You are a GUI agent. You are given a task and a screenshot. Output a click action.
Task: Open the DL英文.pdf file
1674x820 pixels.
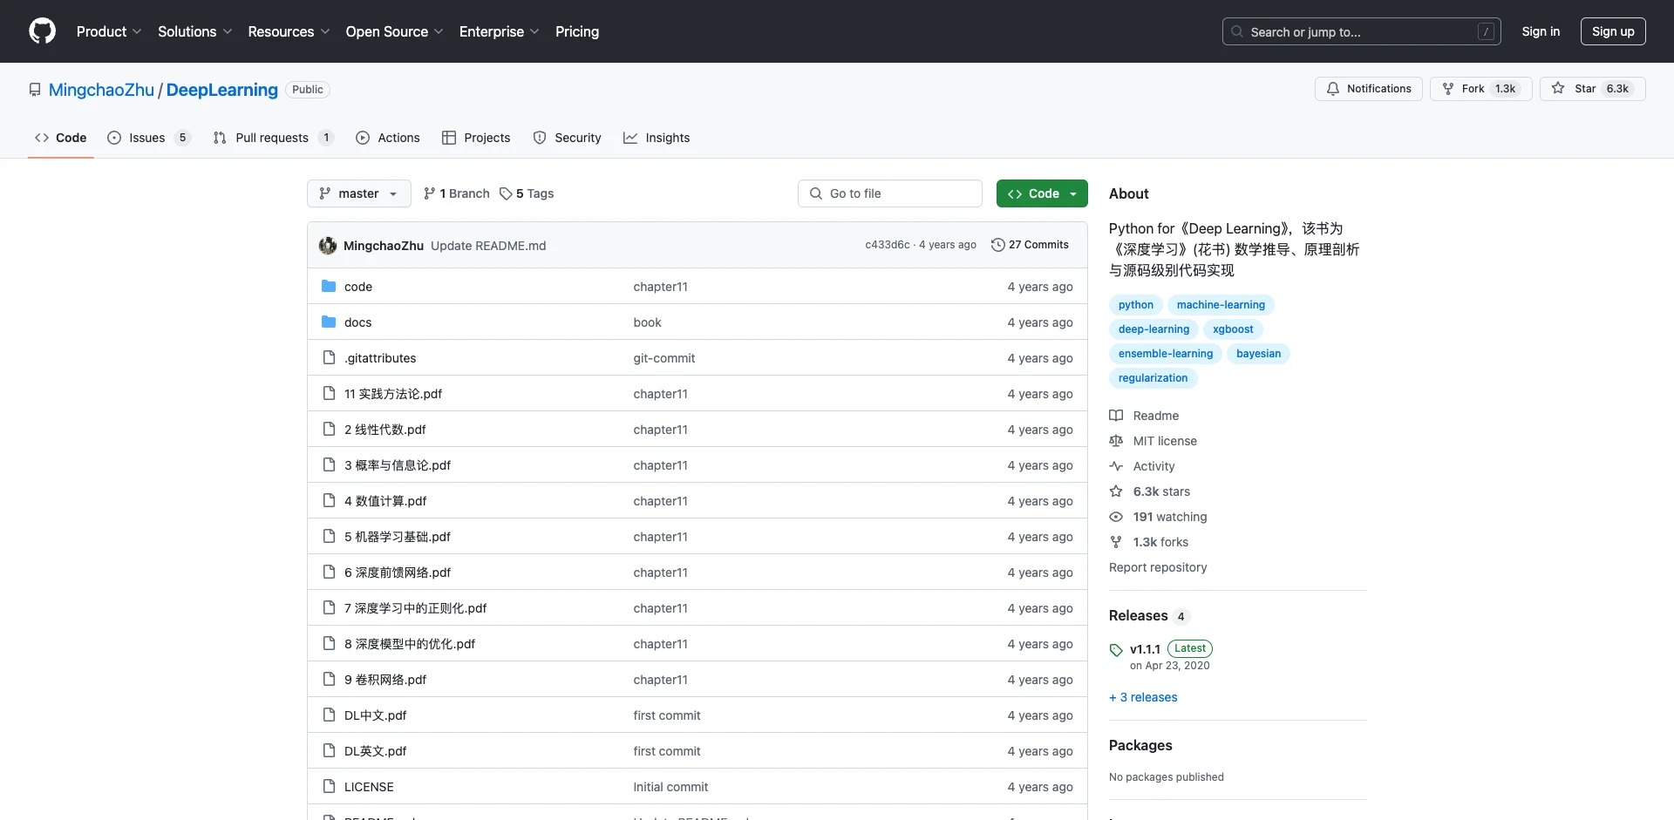point(376,751)
